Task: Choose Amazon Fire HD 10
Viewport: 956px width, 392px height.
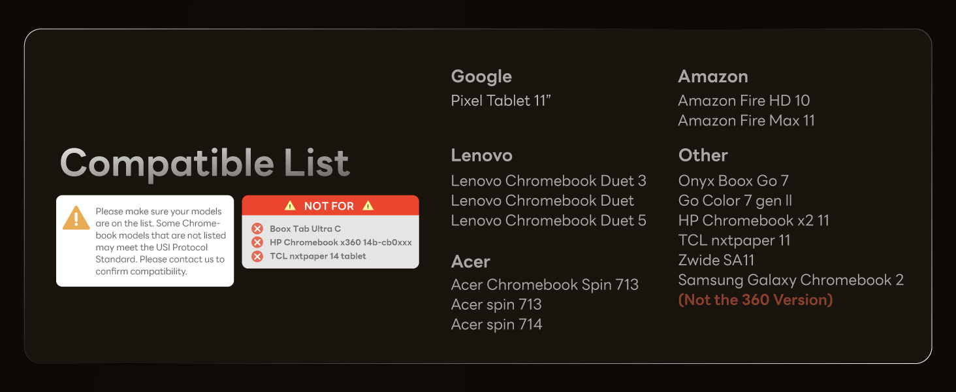Action: (744, 101)
